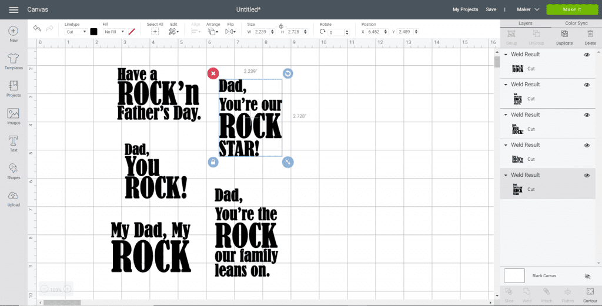Screen dimensions: 602x306
Task: Hide the third Weld Result layer
Action: click(587, 115)
